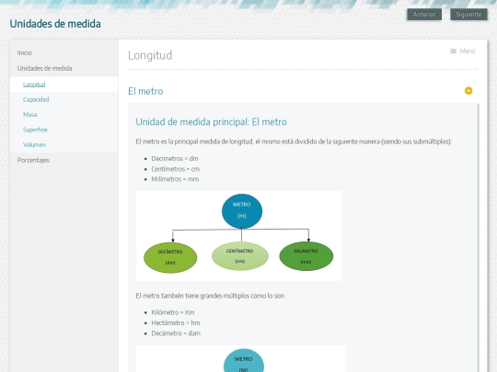Click the Hectómetro = hm list item
This screenshot has width=497, height=372.
175,323
